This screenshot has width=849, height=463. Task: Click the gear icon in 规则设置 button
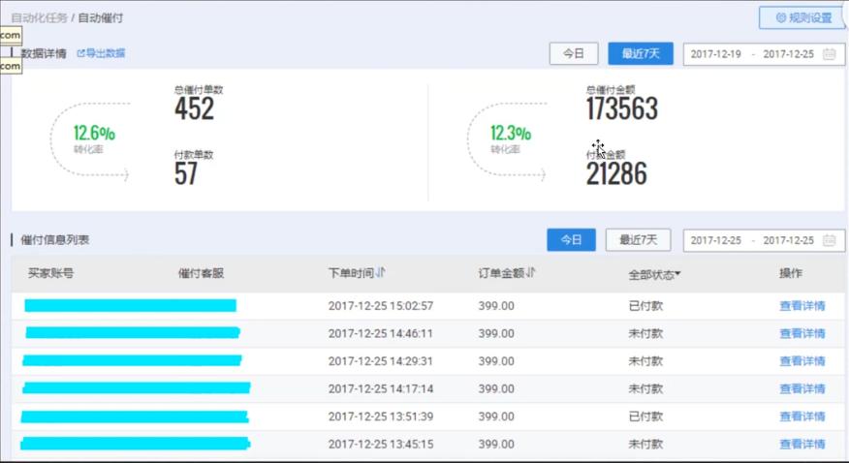(780, 17)
